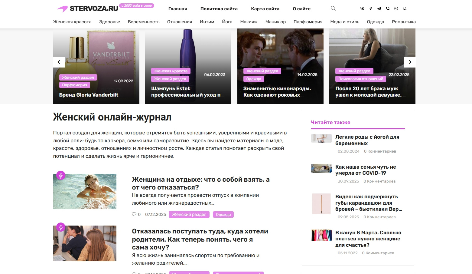Open Политика сайта page
Viewport: 472px width, 274px height.
tap(219, 9)
